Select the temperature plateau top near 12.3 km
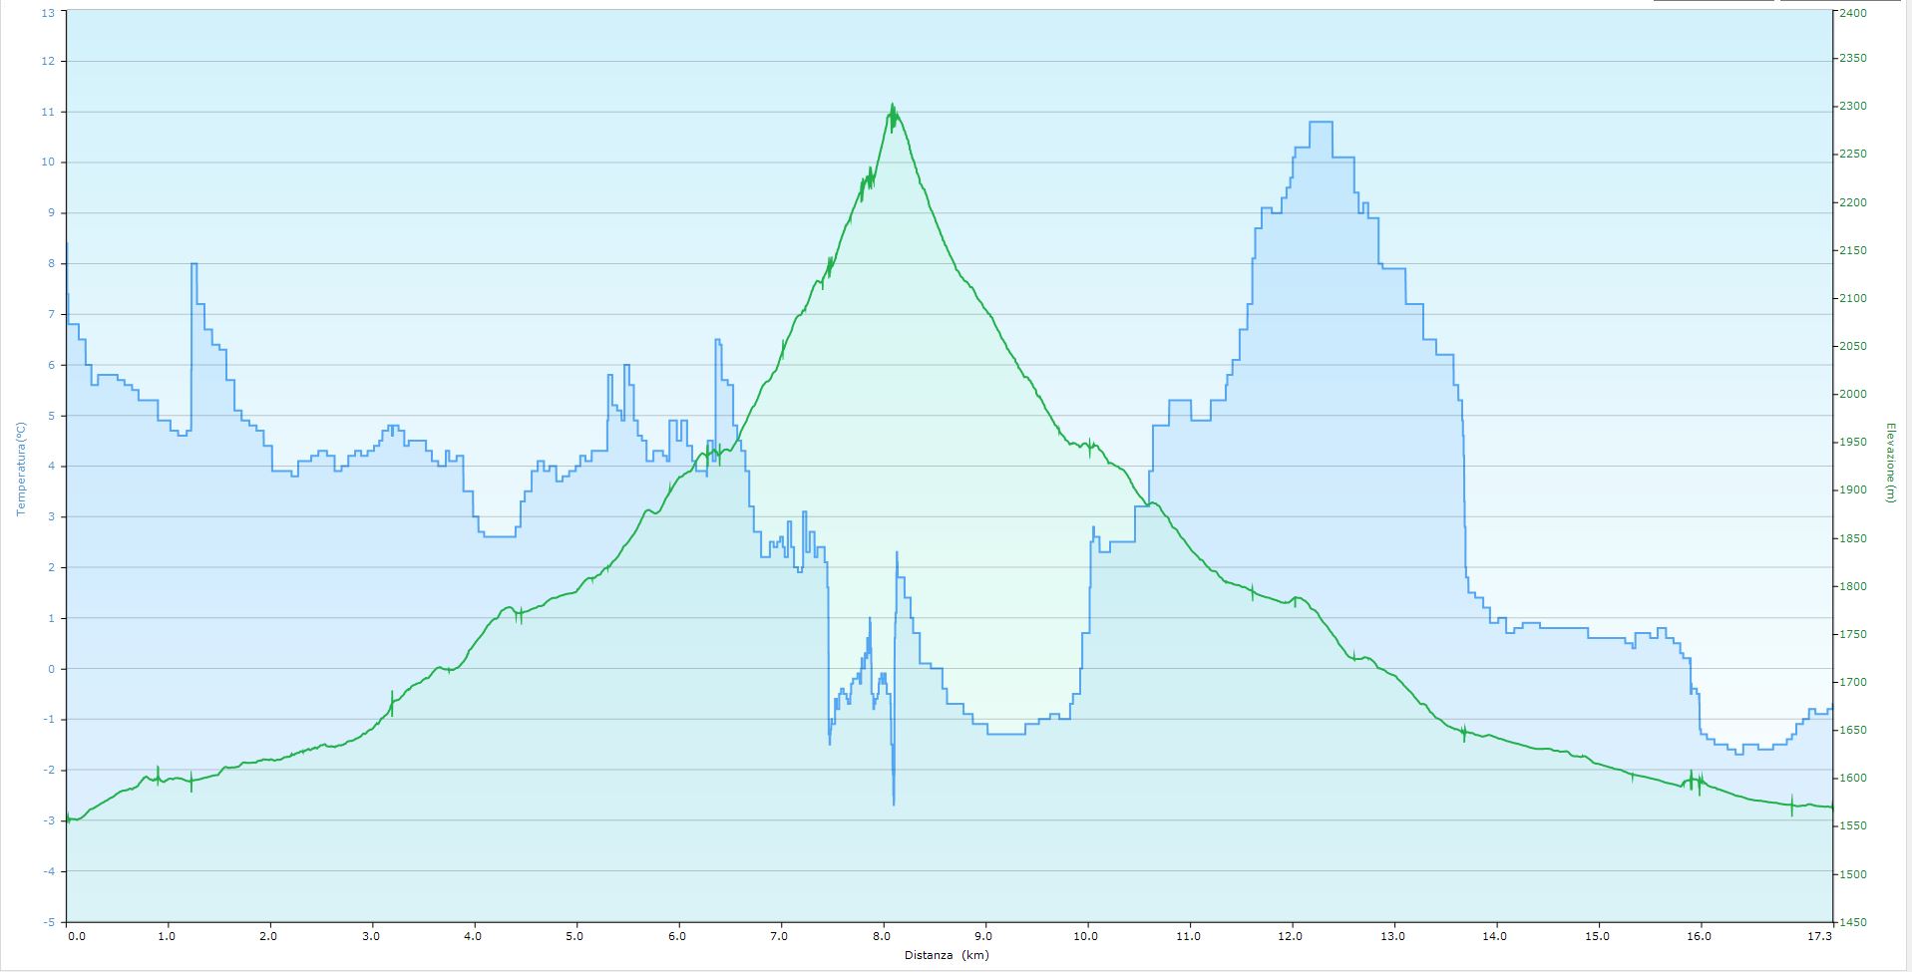Screen dimensions: 1912x972 [1320, 122]
